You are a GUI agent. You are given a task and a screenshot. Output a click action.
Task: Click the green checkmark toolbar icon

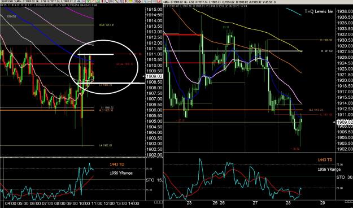click(x=89, y=1)
